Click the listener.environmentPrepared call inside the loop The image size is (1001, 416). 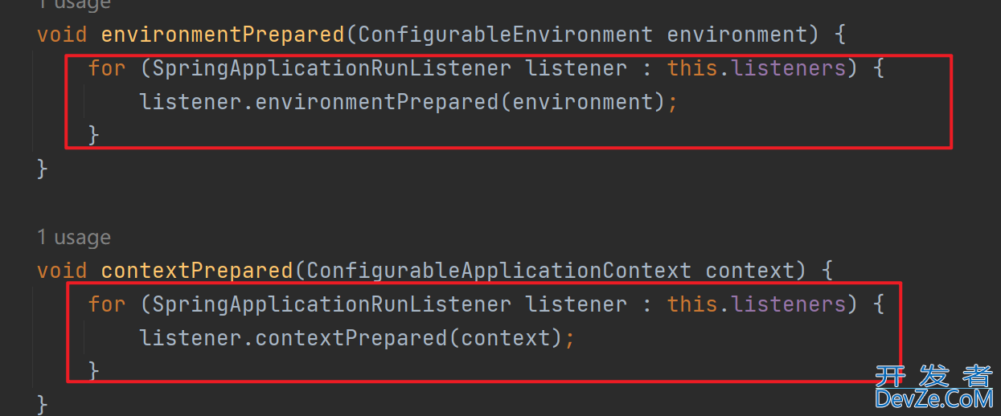[318, 102]
